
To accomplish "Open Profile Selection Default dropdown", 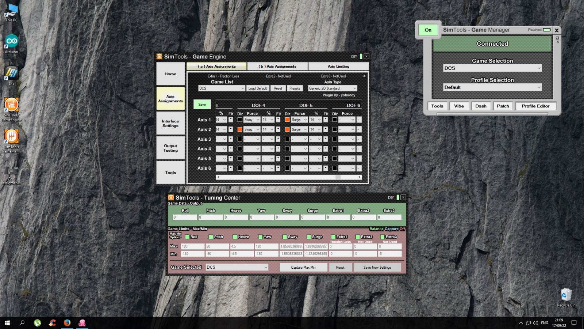I will [492, 87].
